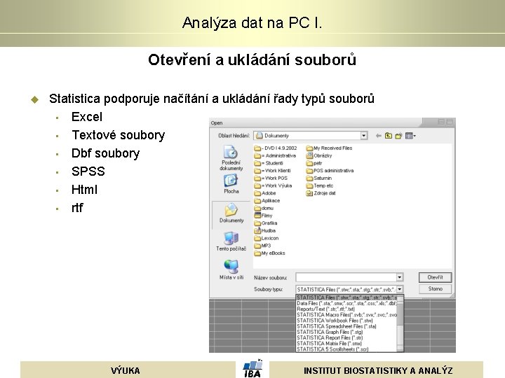Select the Temp etc folder
Viewport: 505px width, 378px height.
pyautogui.click(x=320, y=185)
